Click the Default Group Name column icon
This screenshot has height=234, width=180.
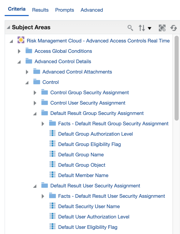click(x=52, y=155)
